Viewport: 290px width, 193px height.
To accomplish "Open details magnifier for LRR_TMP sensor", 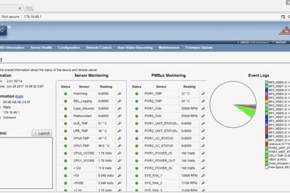I will pos(119,131).
